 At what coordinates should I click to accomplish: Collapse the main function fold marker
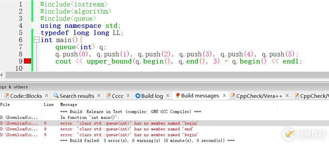[x=37, y=40]
